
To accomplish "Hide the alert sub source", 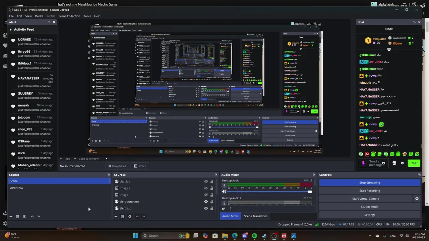I will [206, 208].
